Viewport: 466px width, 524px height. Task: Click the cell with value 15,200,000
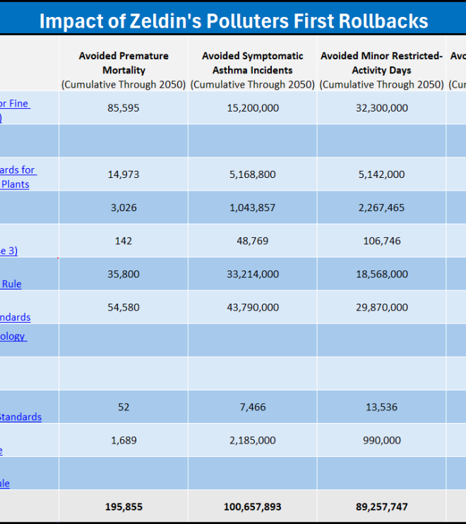coord(253,108)
